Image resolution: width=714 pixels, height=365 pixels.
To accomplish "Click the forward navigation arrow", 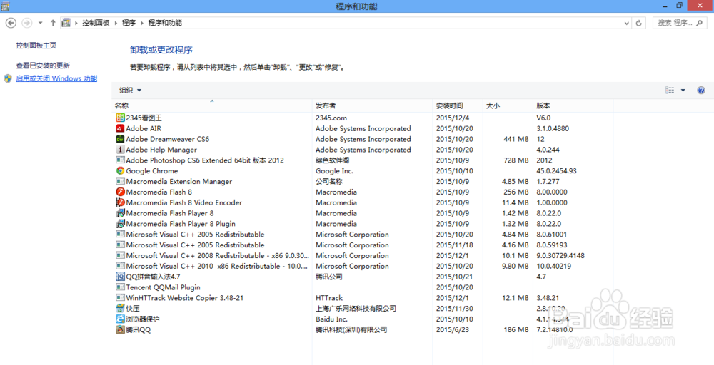I will [27, 23].
